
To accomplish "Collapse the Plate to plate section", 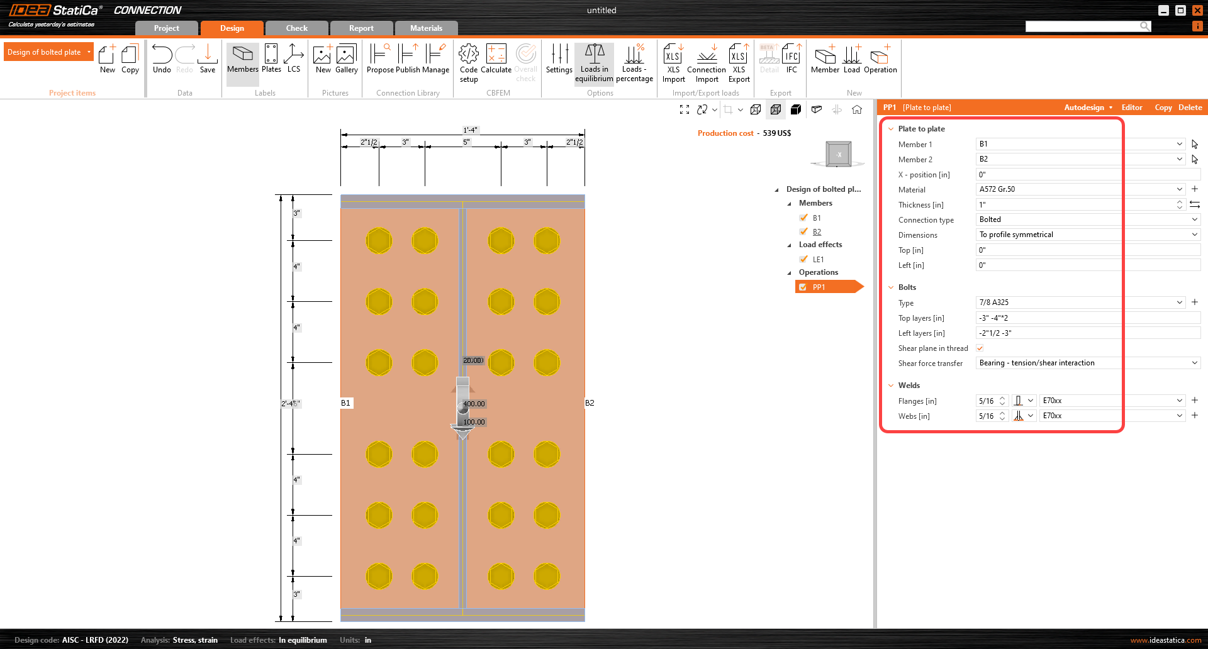I will [x=891, y=128].
